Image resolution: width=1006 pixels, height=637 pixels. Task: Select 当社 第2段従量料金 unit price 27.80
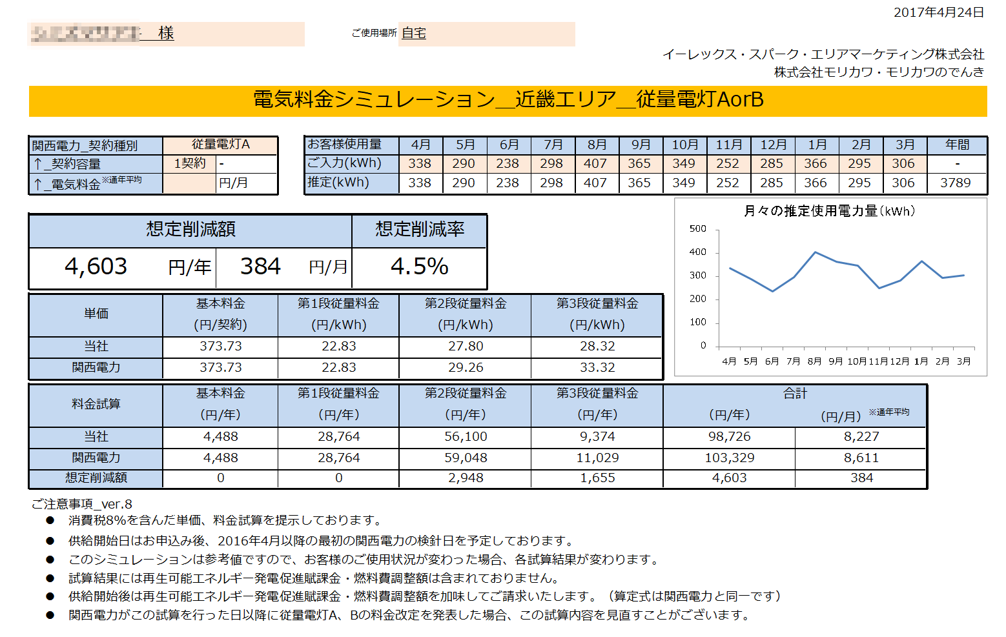pyautogui.click(x=466, y=347)
